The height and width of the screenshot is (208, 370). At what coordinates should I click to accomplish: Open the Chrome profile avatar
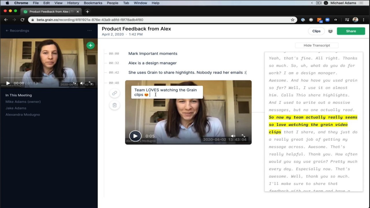[355, 20]
